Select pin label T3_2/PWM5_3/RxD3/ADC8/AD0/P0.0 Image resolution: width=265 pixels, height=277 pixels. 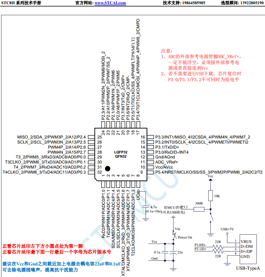(51, 157)
